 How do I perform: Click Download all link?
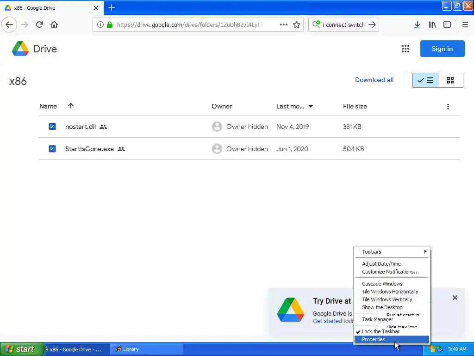click(374, 80)
